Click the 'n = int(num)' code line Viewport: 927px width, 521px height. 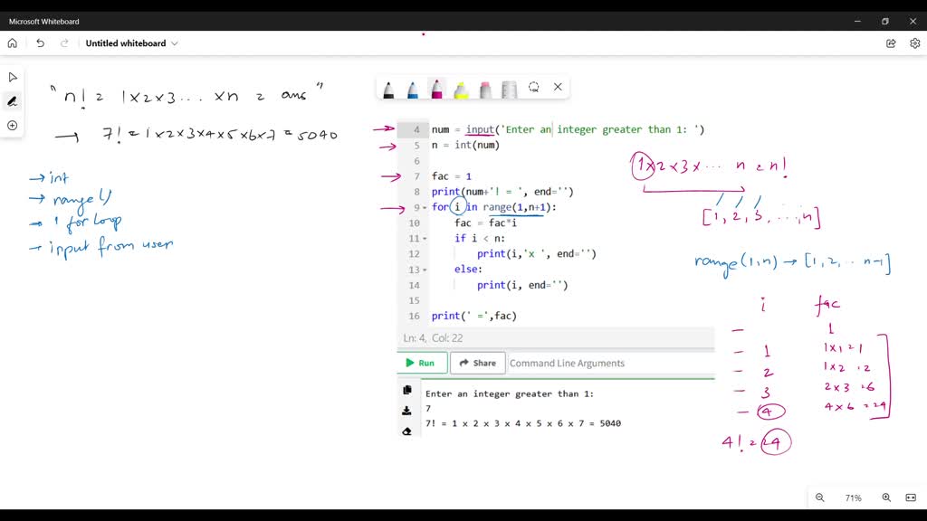(465, 145)
